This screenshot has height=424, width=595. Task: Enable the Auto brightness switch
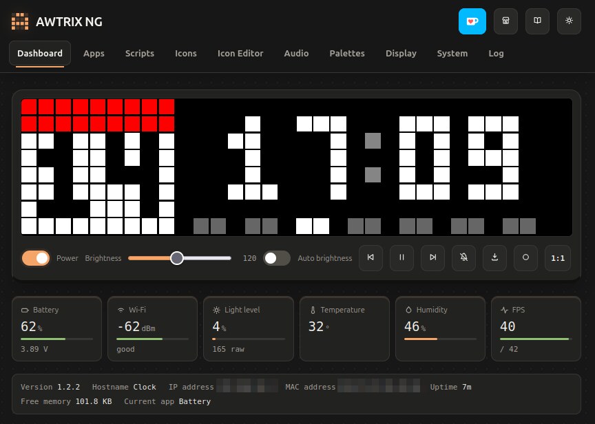pos(277,258)
